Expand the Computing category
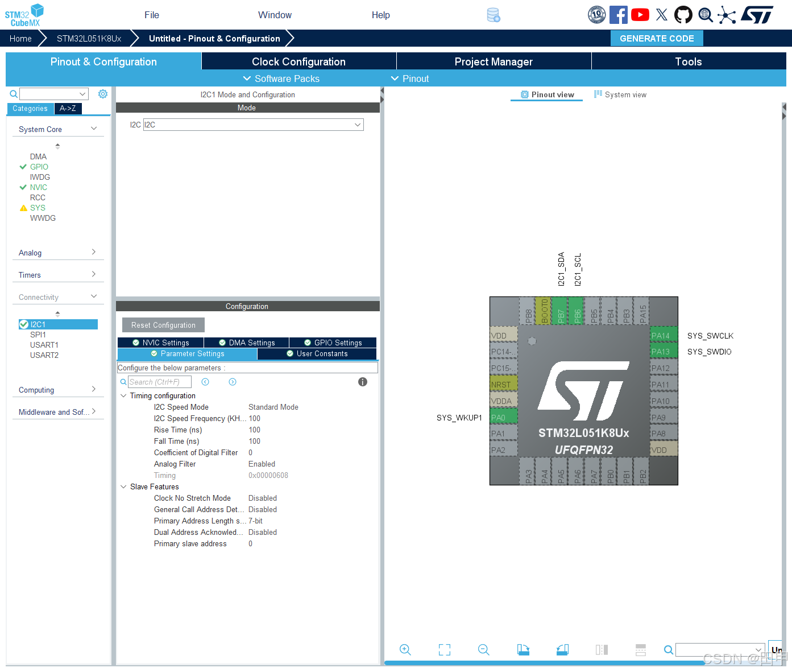The height and width of the screenshot is (672, 792). [x=94, y=389]
